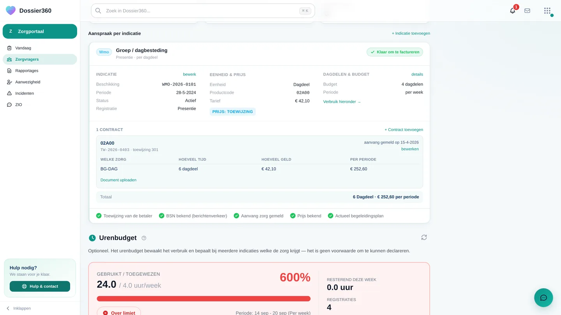Go to Vandaag in sidebar
Screen dimensions: 561x315
pos(40,48)
